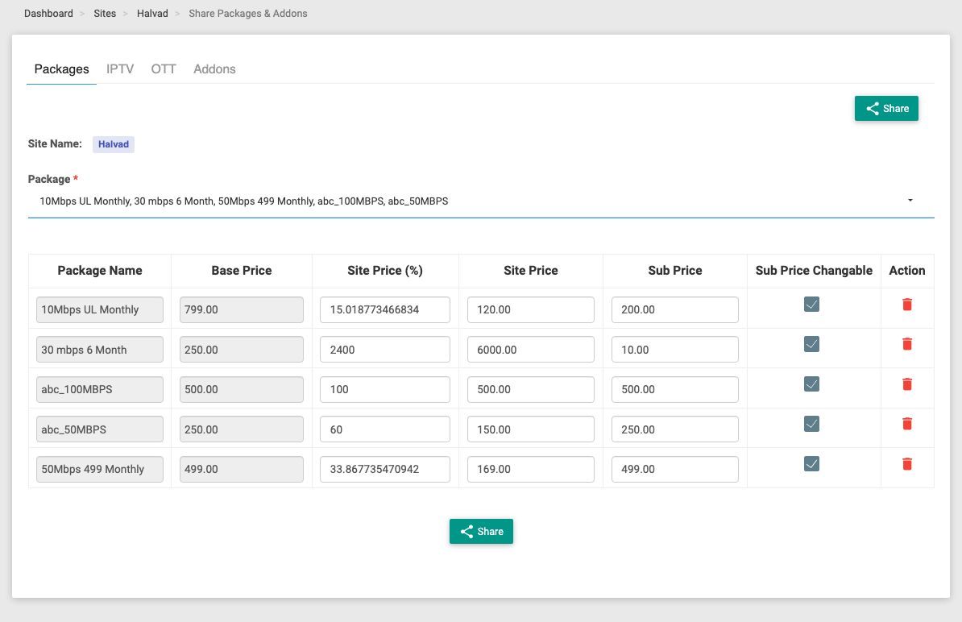Edit Site Price (%) field showing 33.867735470942

click(x=384, y=469)
